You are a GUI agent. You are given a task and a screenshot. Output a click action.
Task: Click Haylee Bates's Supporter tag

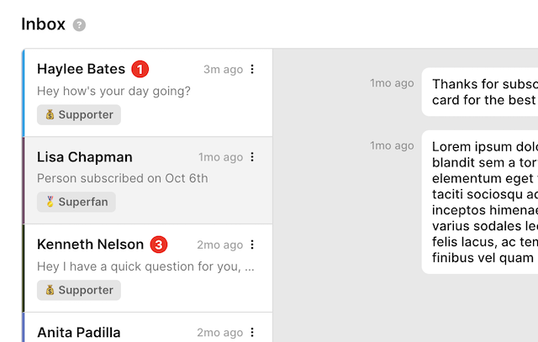(x=79, y=114)
